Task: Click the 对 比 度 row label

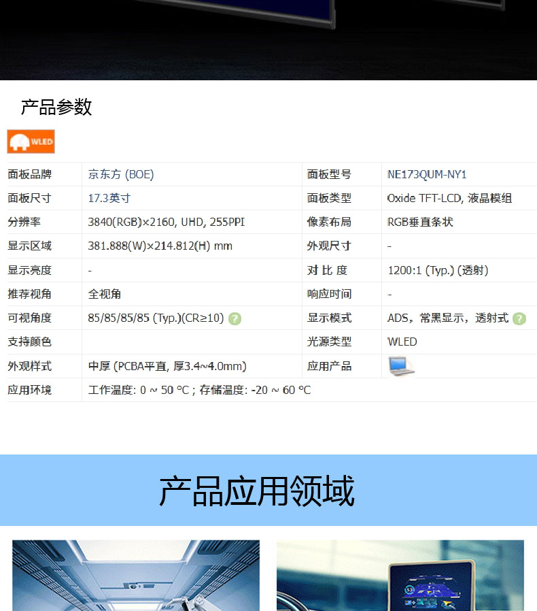Action: point(327,270)
